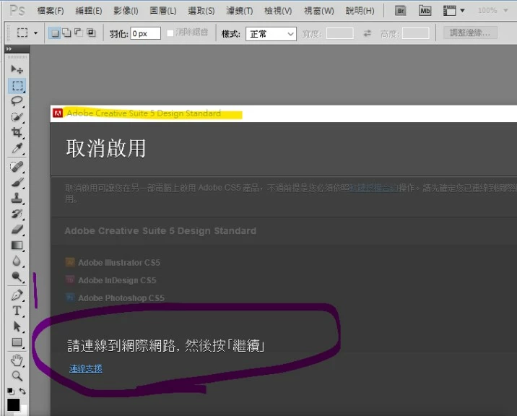Viewport: 517px width, 416px height.
Task: Click Adobe Illustrator CS5 entry
Action: click(113, 263)
